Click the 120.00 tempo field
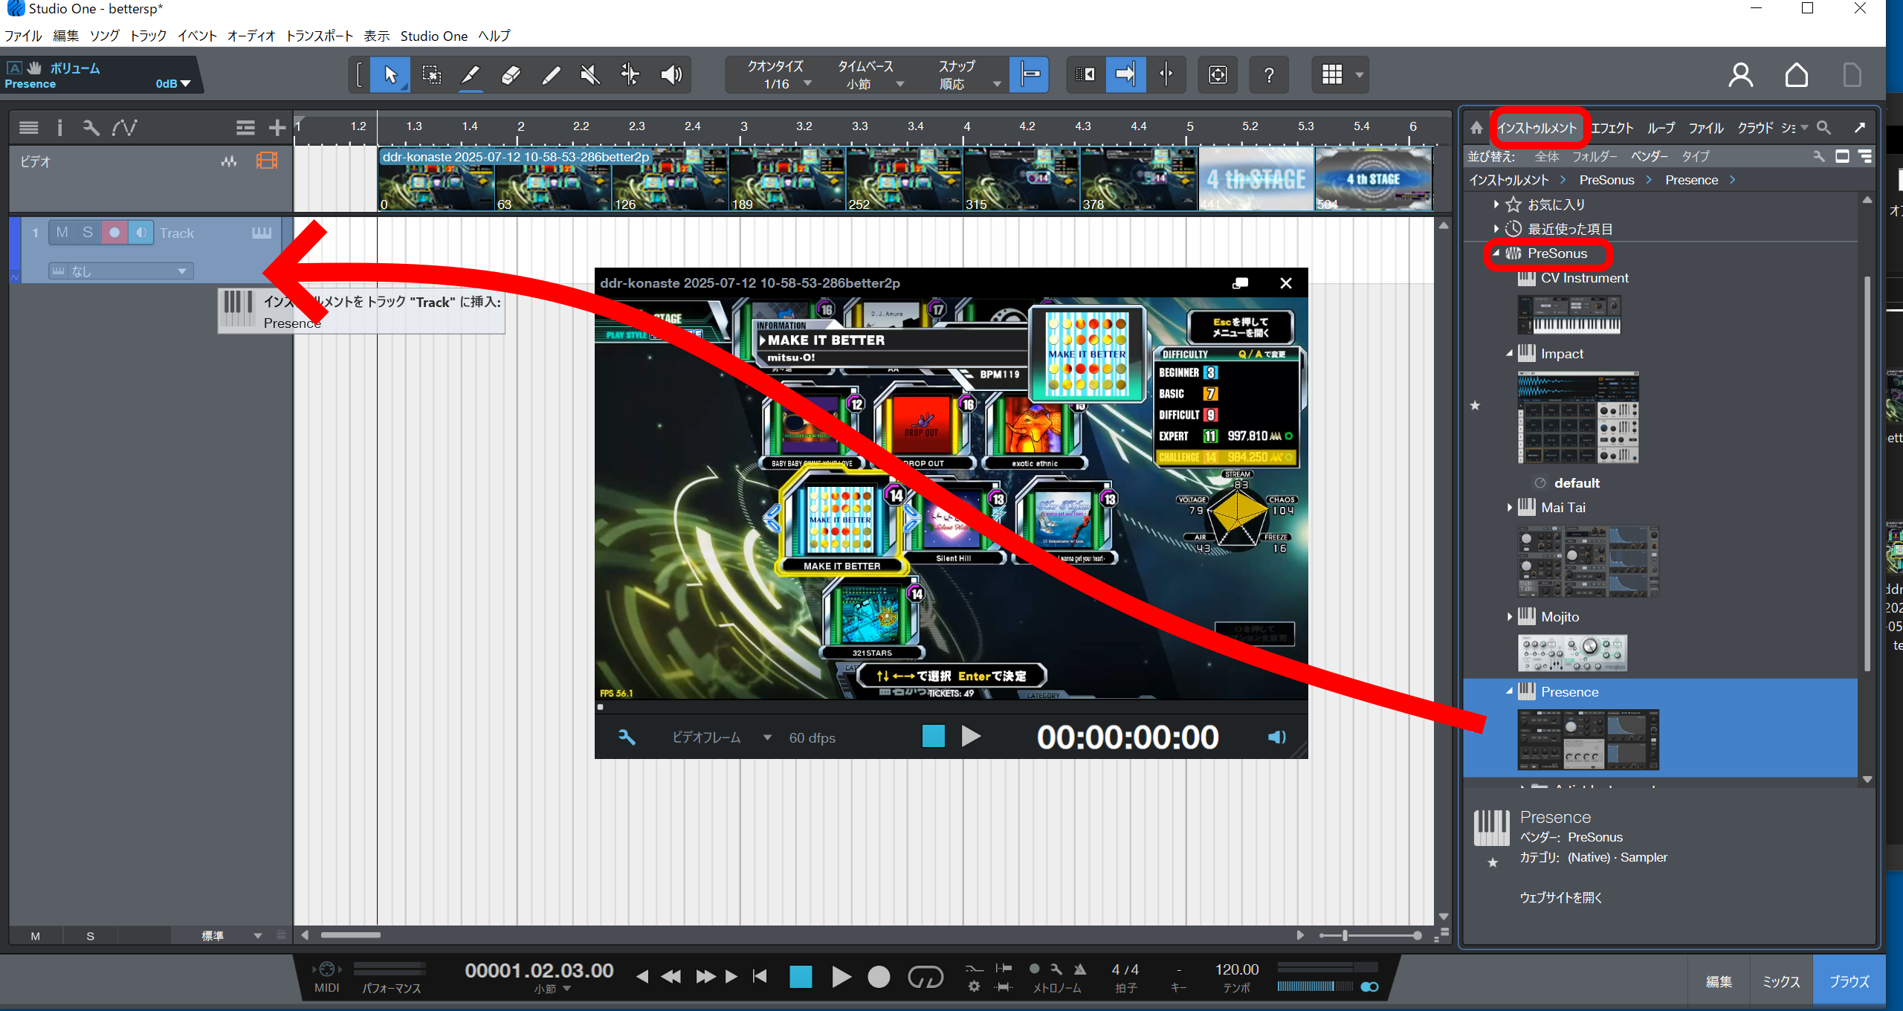1903x1011 pixels. (x=1236, y=969)
